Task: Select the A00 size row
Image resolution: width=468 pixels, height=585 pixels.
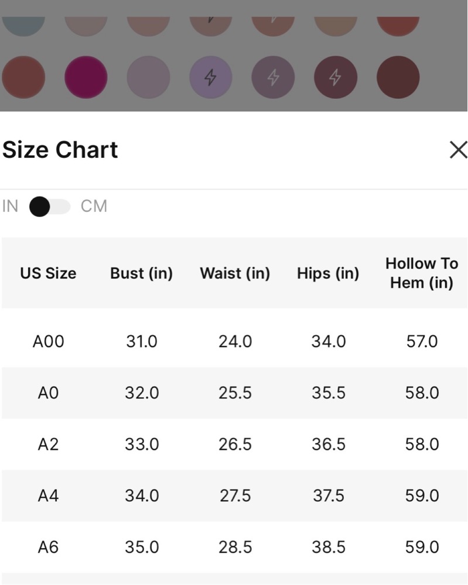Action: (x=234, y=342)
